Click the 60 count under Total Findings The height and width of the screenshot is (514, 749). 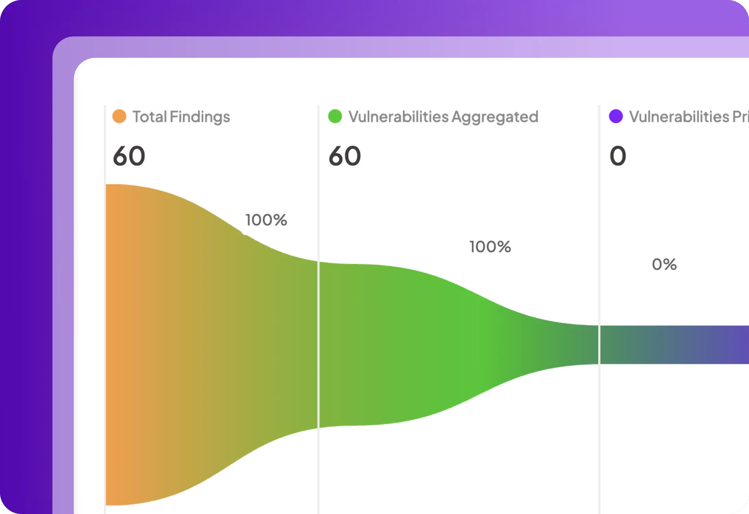coord(129,156)
